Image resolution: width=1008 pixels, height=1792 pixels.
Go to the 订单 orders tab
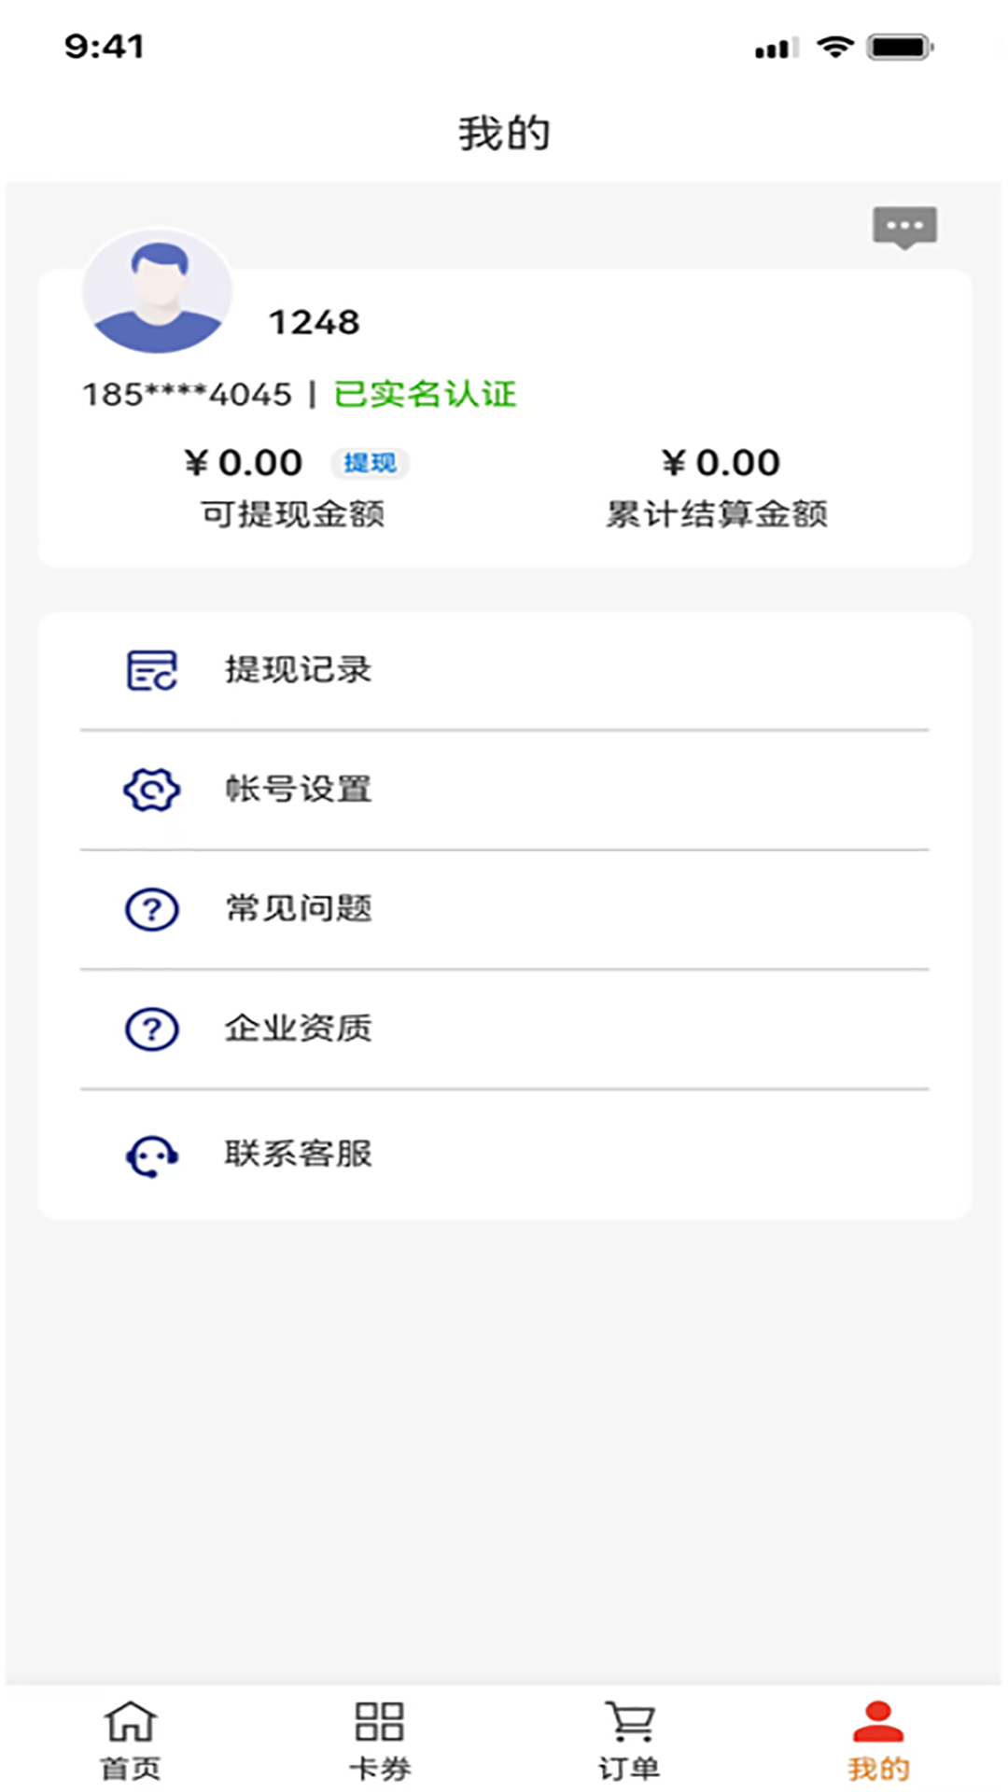click(629, 1740)
